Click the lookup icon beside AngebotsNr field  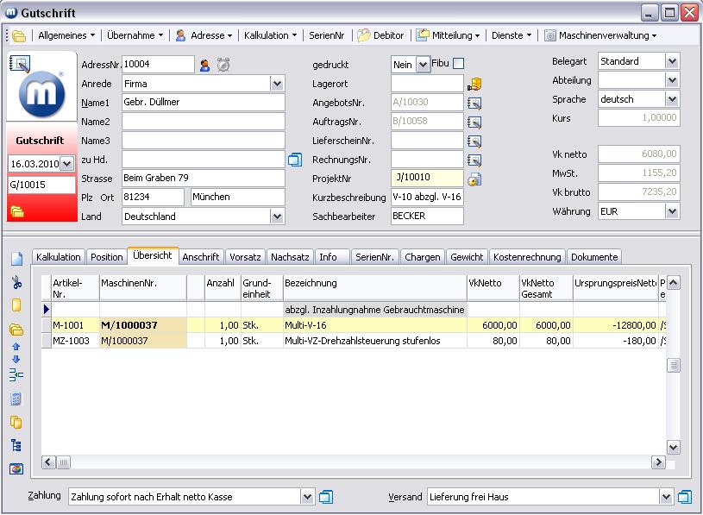pos(474,103)
